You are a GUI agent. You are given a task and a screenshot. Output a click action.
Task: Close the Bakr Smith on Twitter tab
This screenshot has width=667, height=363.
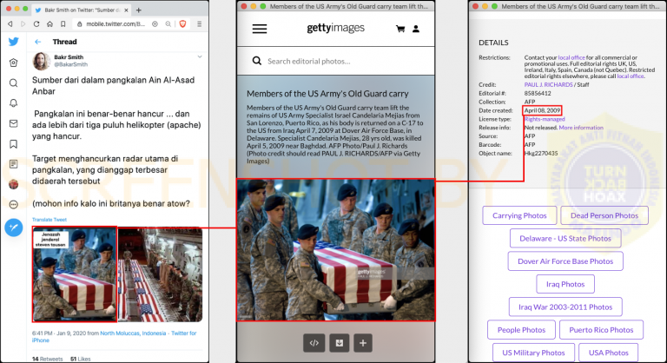(126, 10)
